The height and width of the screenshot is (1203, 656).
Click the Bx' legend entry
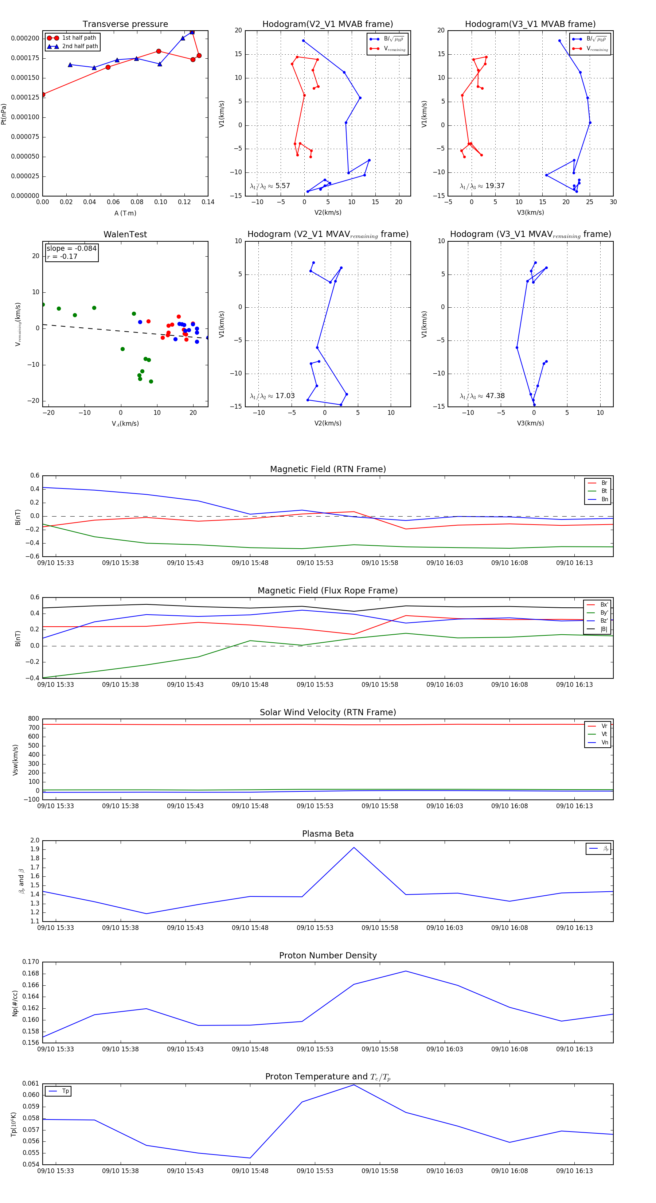tap(597, 604)
